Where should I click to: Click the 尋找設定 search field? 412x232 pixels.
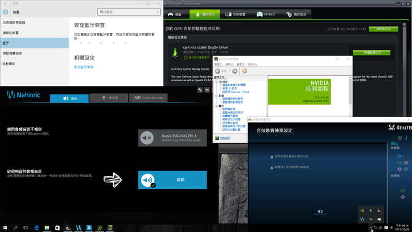pos(129,12)
